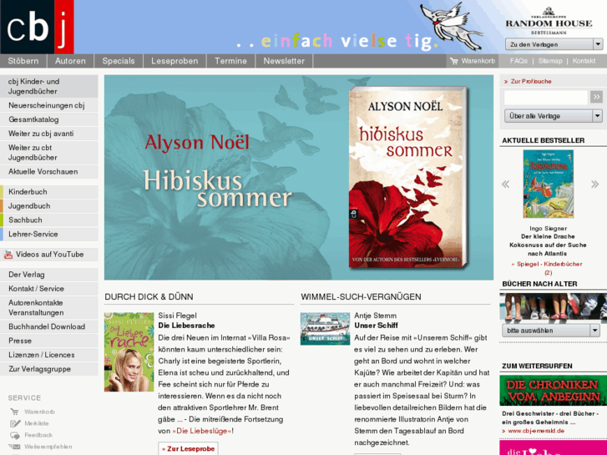Click the Random House Bertelsmann logo
The height and width of the screenshot is (455, 607).
tap(549, 22)
